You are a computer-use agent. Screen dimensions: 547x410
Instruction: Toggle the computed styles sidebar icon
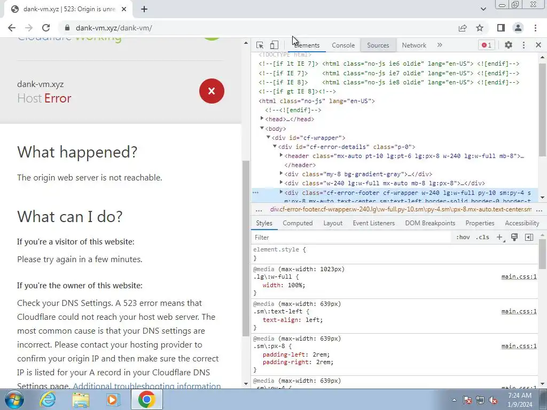[529, 238]
